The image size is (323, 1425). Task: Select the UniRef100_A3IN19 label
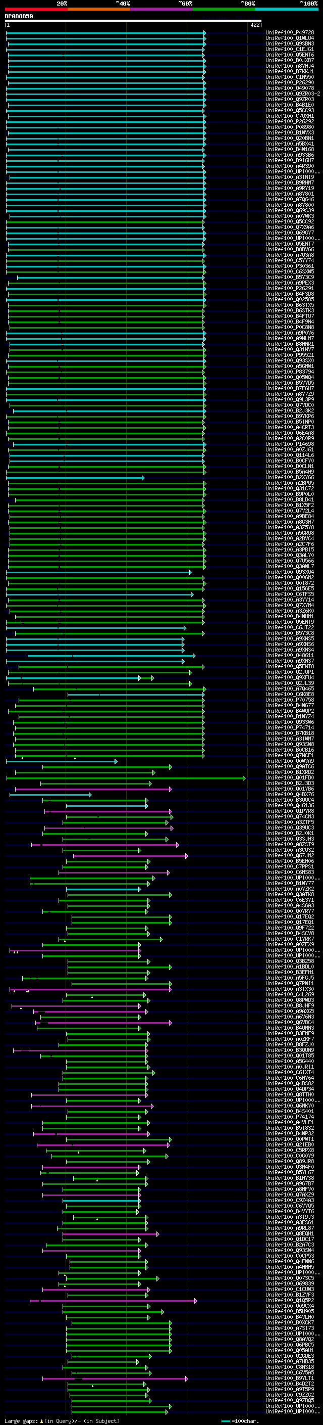coord(290,177)
